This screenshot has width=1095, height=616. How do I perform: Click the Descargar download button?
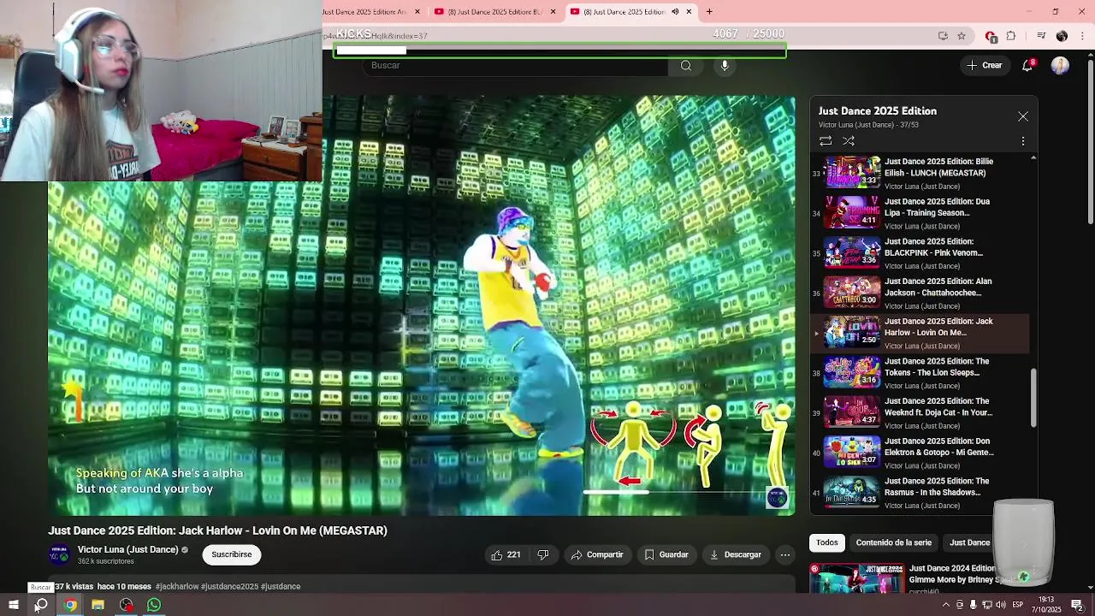(x=735, y=554)
